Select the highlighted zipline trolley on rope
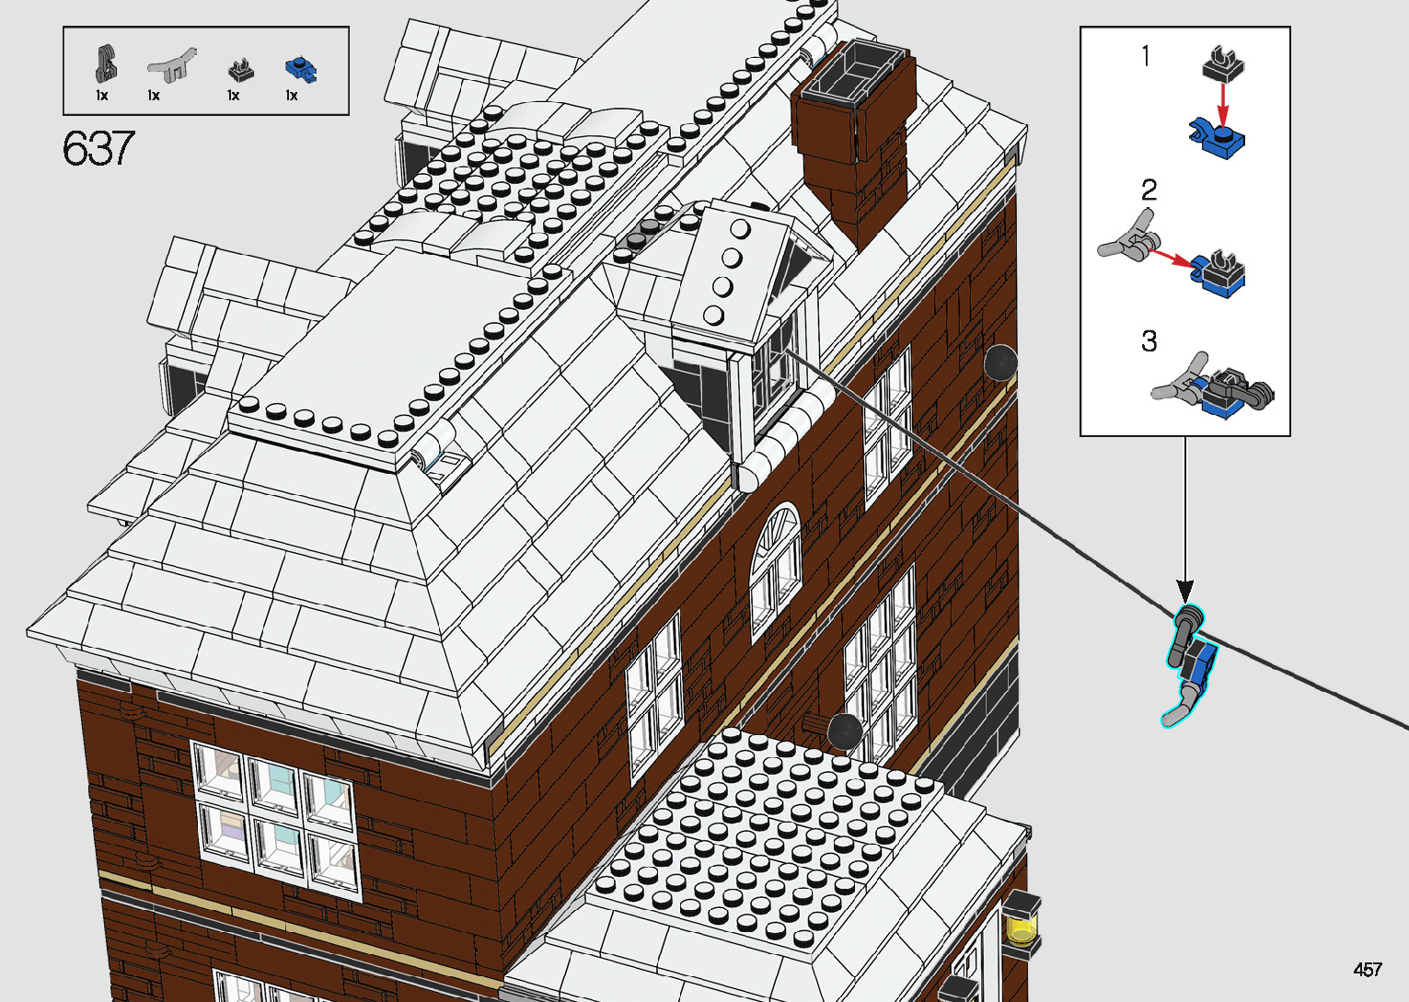Screen dimensions: 1409x1002 pos(1191,664)
